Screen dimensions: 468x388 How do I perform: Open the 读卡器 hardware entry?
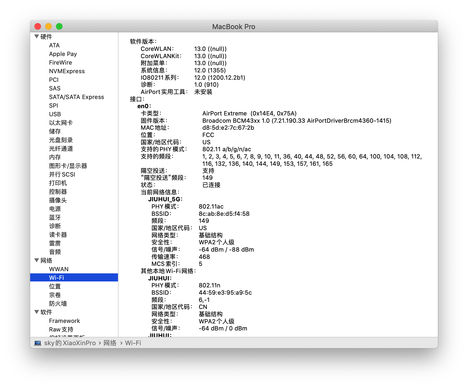tap(58, 235)
